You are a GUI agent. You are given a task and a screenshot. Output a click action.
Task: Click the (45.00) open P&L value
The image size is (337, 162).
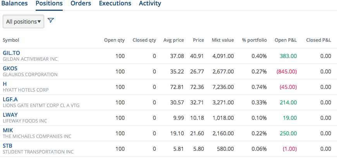pyautogui.click(x=288, y=87)
